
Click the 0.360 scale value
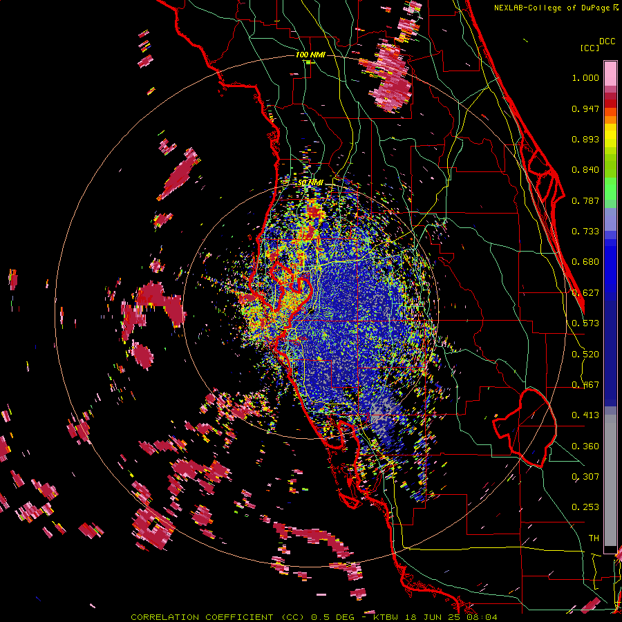click(585, 446)
